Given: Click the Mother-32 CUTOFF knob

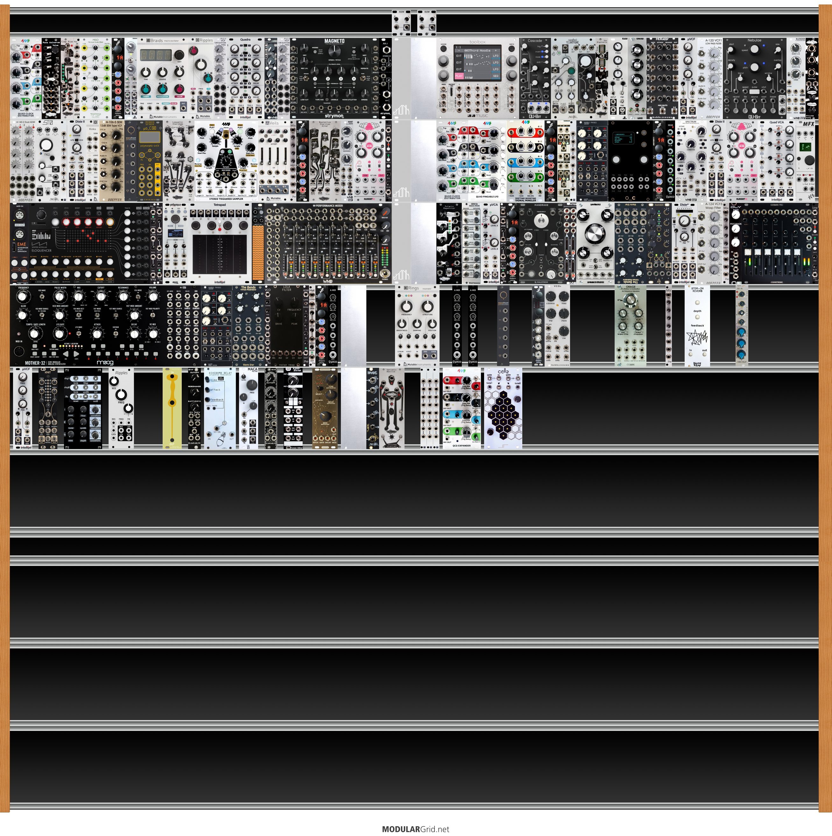Looking at the screenshot, I should (101, 297).
